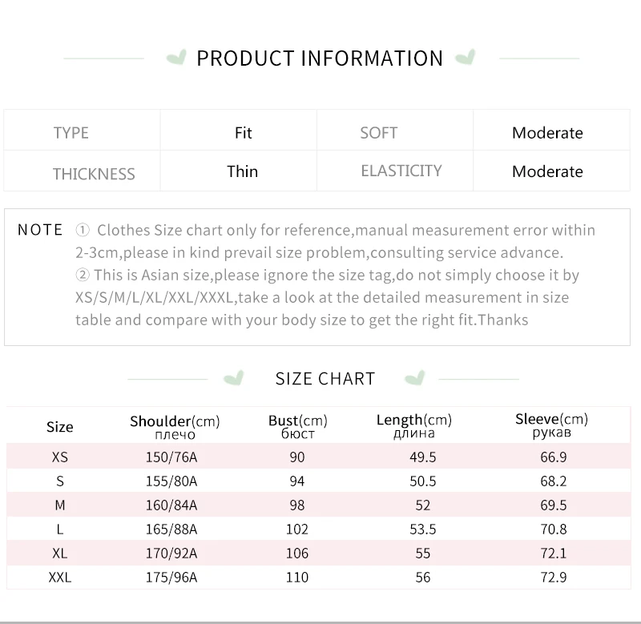Click the green heart right of Product Information

click(465, 58)
